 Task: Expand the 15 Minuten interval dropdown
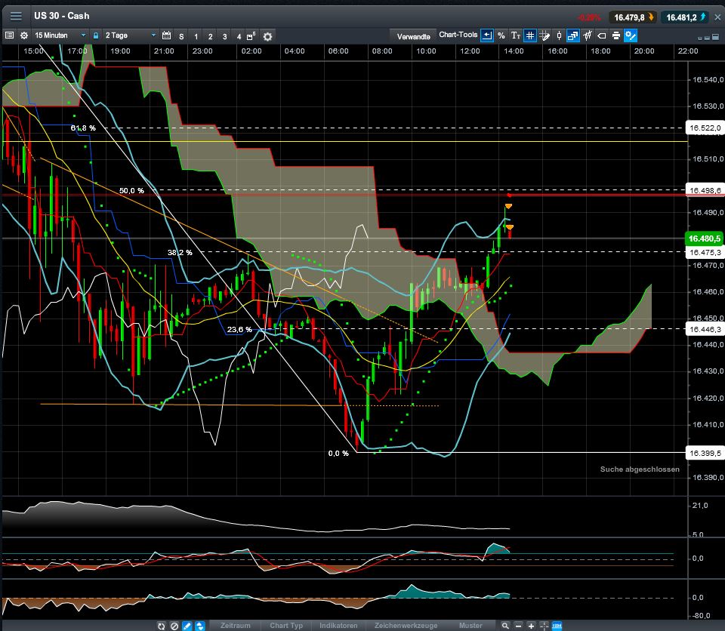83,35
